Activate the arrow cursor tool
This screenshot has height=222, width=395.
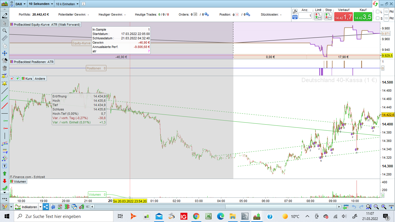coord(5,23)
